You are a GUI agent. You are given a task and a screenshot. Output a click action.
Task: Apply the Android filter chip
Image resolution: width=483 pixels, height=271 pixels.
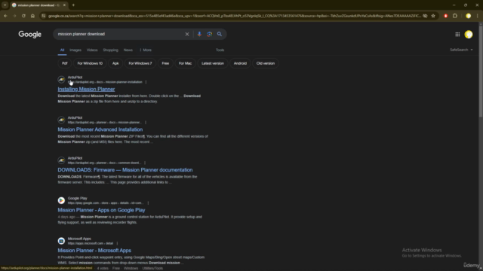tap(240, 63)
